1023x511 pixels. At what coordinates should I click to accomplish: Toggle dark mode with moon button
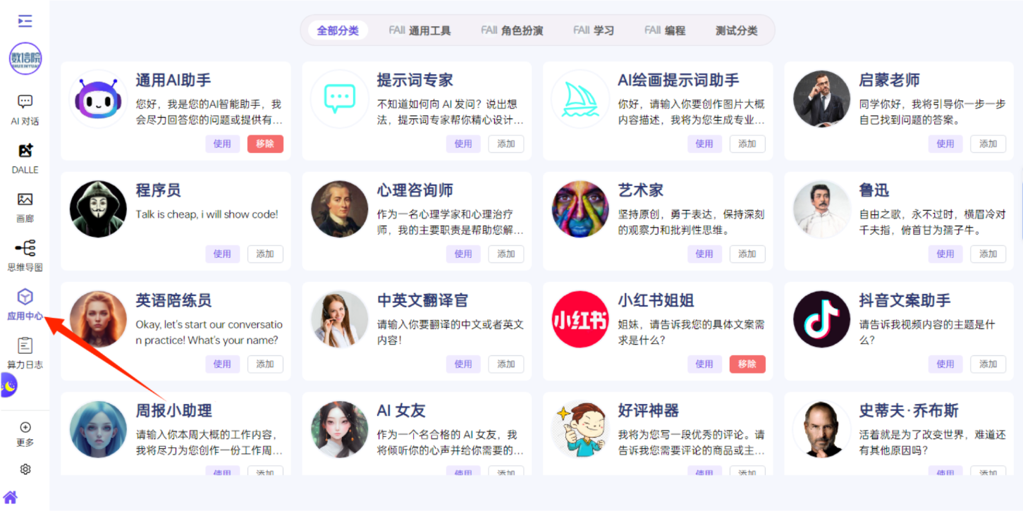8,385
